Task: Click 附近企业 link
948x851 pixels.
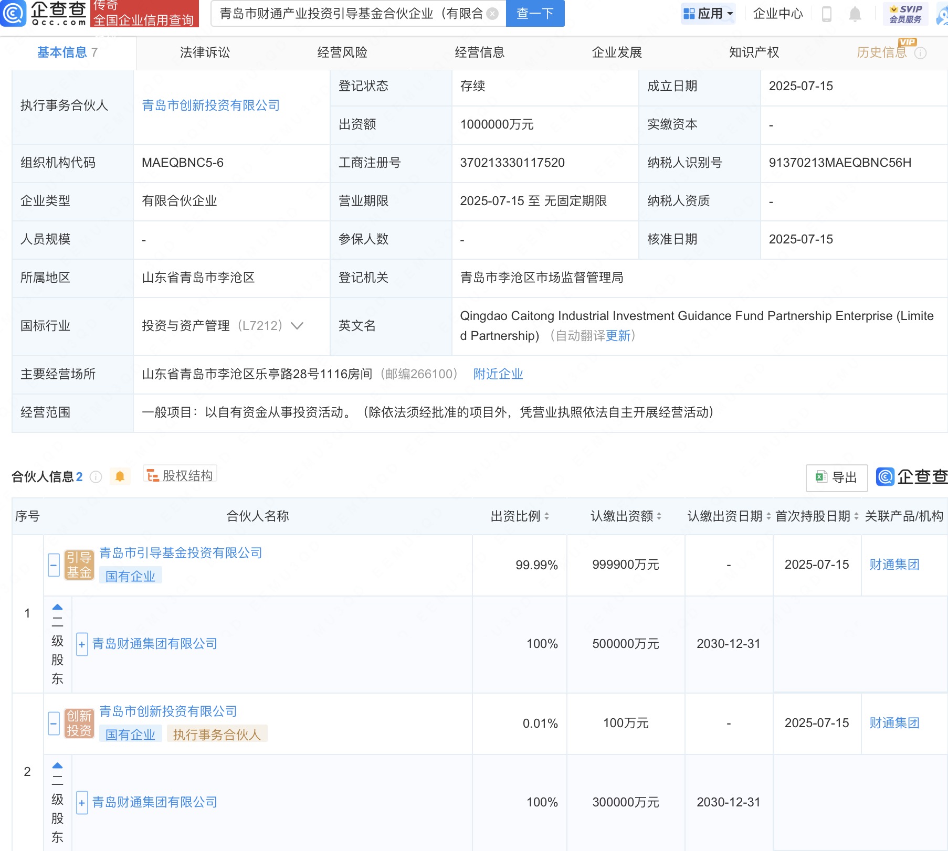Action: coord(498,374)
